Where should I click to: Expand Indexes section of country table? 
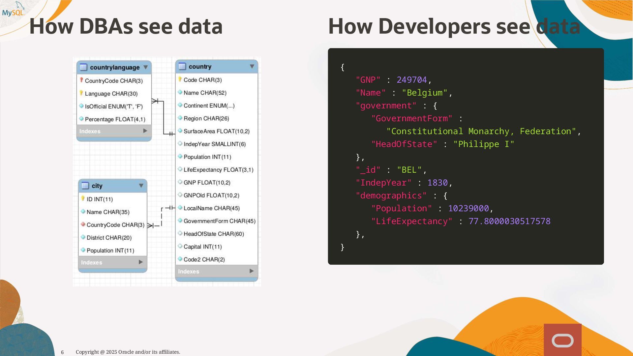(x=252, y=271)
